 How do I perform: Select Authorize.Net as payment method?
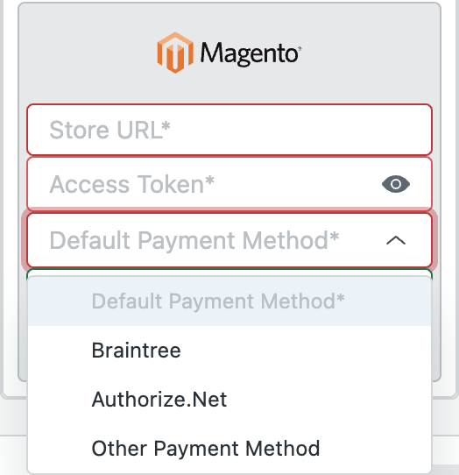point(229,400)
